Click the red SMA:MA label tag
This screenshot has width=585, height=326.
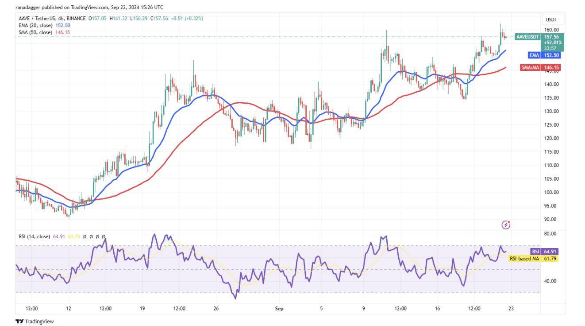[x=531, y=68]
